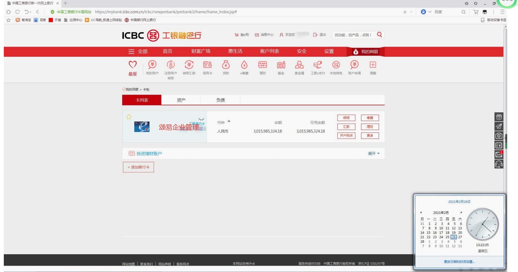The image size is (518, 272).
Task: Click the mail envelope sidebar icon
Action: [x=499, y=155]
